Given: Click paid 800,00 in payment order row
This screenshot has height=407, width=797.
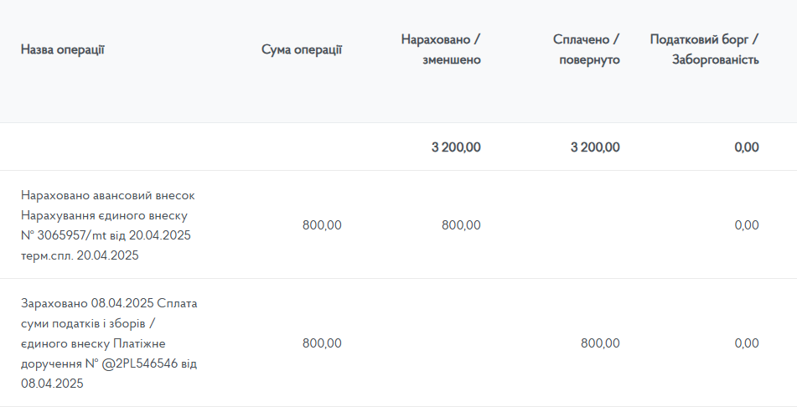Looking at the screenshot, I should [x=600, y=343].
